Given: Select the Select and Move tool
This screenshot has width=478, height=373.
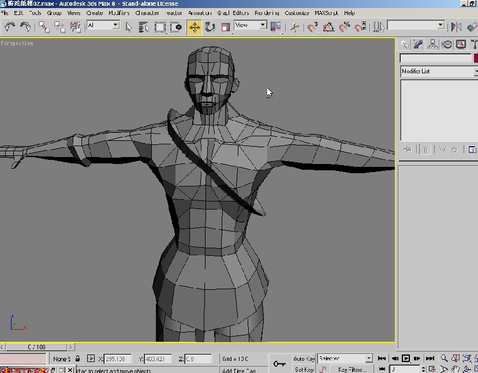Looking at the screenshot, I should [x=195, y=27].
